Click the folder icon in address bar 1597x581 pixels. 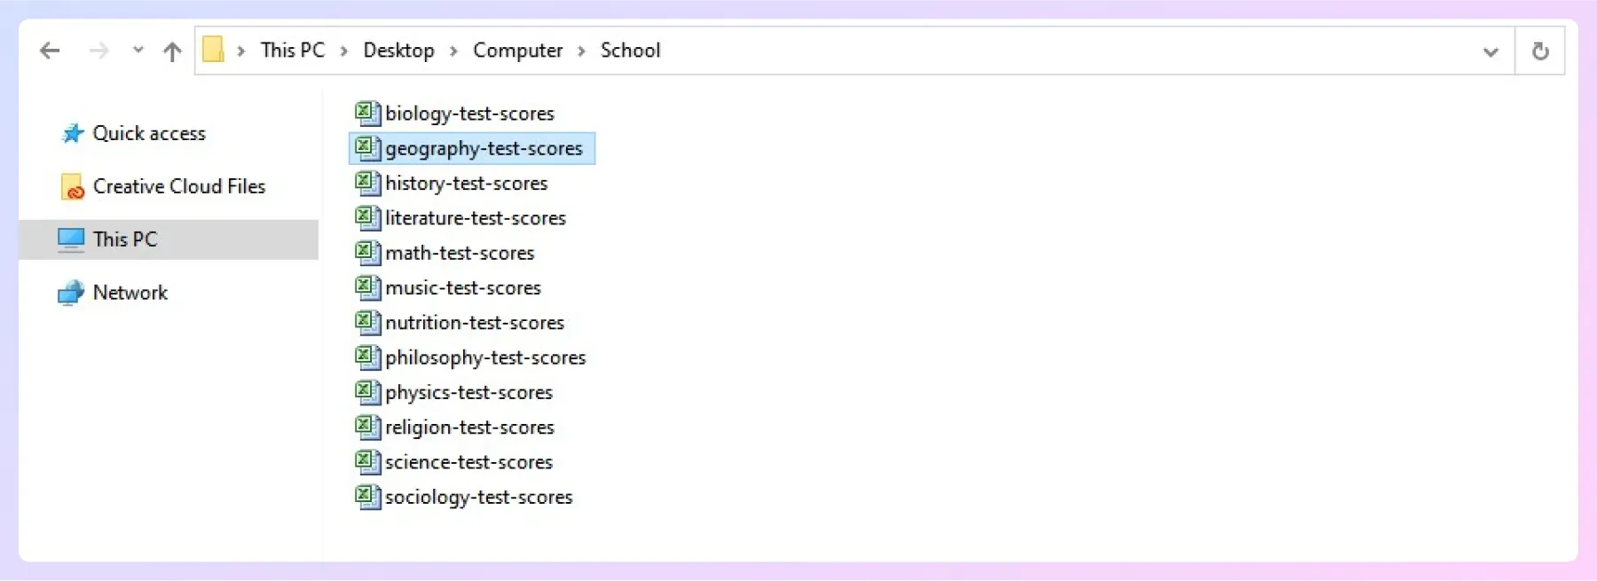point(213,49)
